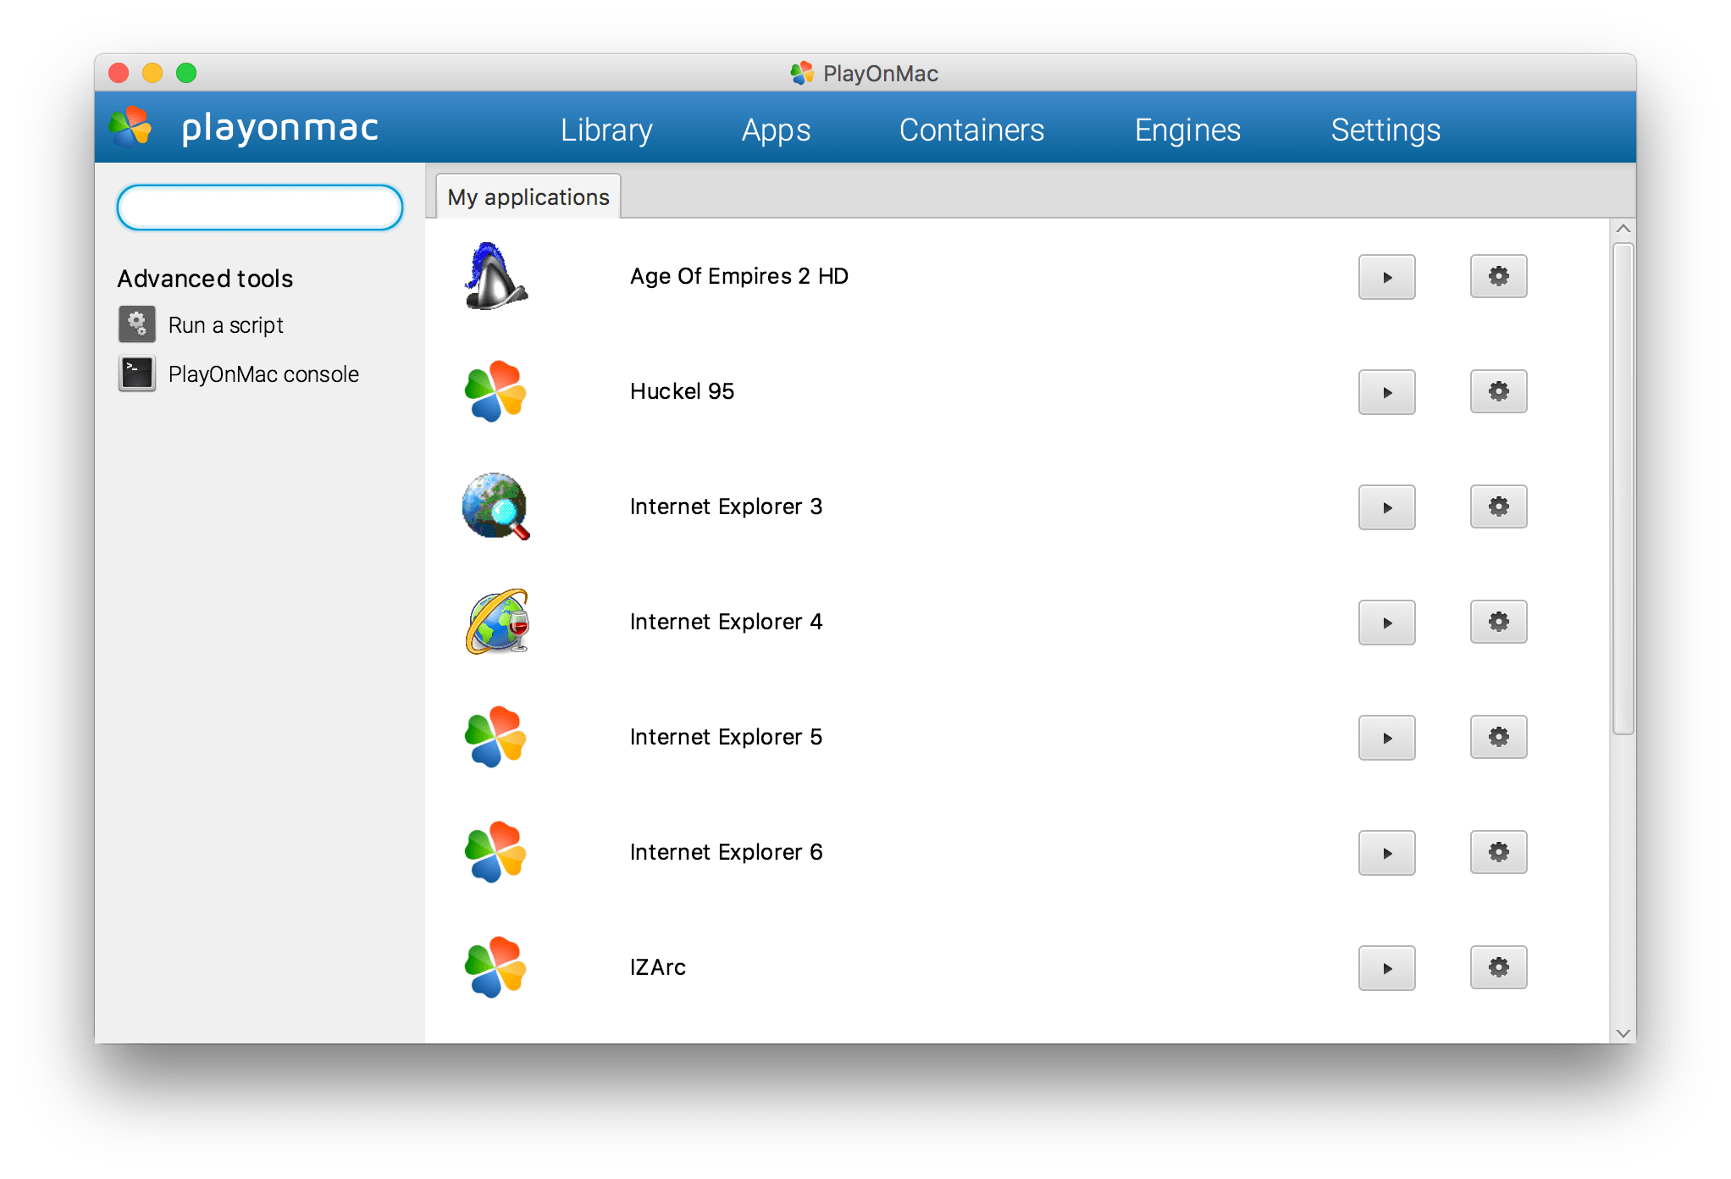Click the Internet Explorer 4 icon
The width and height of the screenshot is (1731, 1179).
coord(497,622)
